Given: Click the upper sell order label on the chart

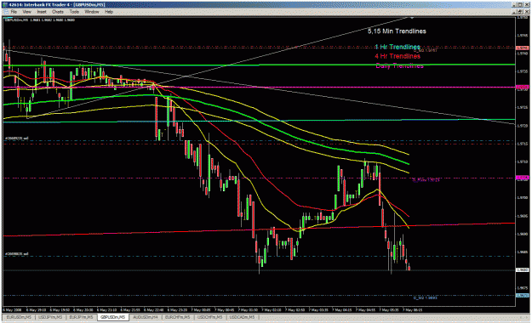Looking at the screenshot, I should click(16, 139).
